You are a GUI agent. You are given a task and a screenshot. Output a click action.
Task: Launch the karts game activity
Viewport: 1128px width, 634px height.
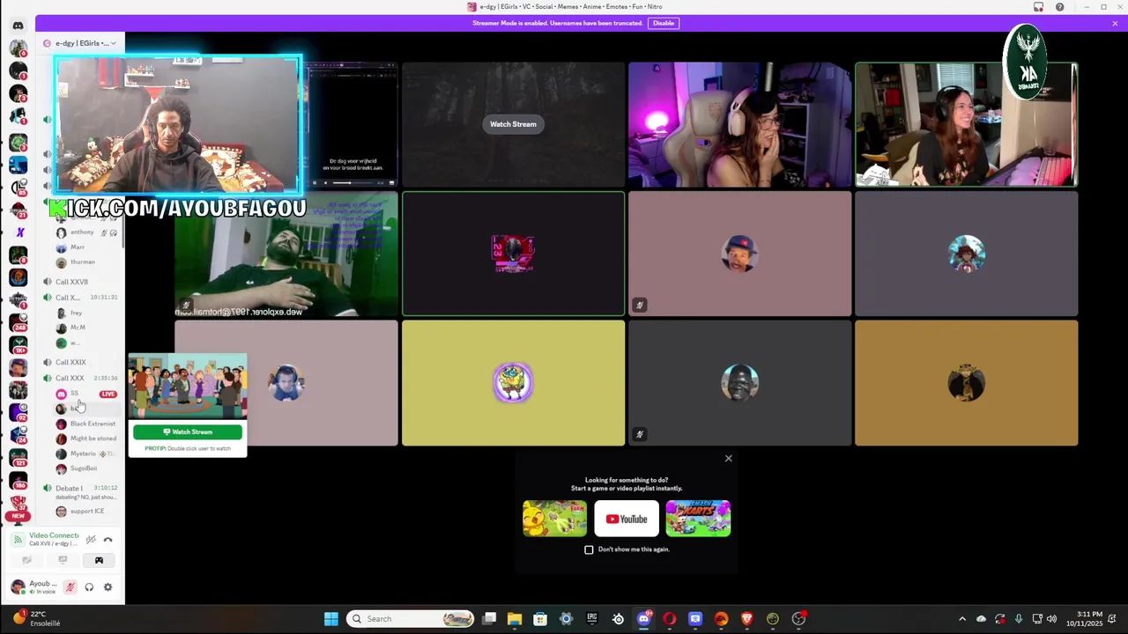pos(698,519)
